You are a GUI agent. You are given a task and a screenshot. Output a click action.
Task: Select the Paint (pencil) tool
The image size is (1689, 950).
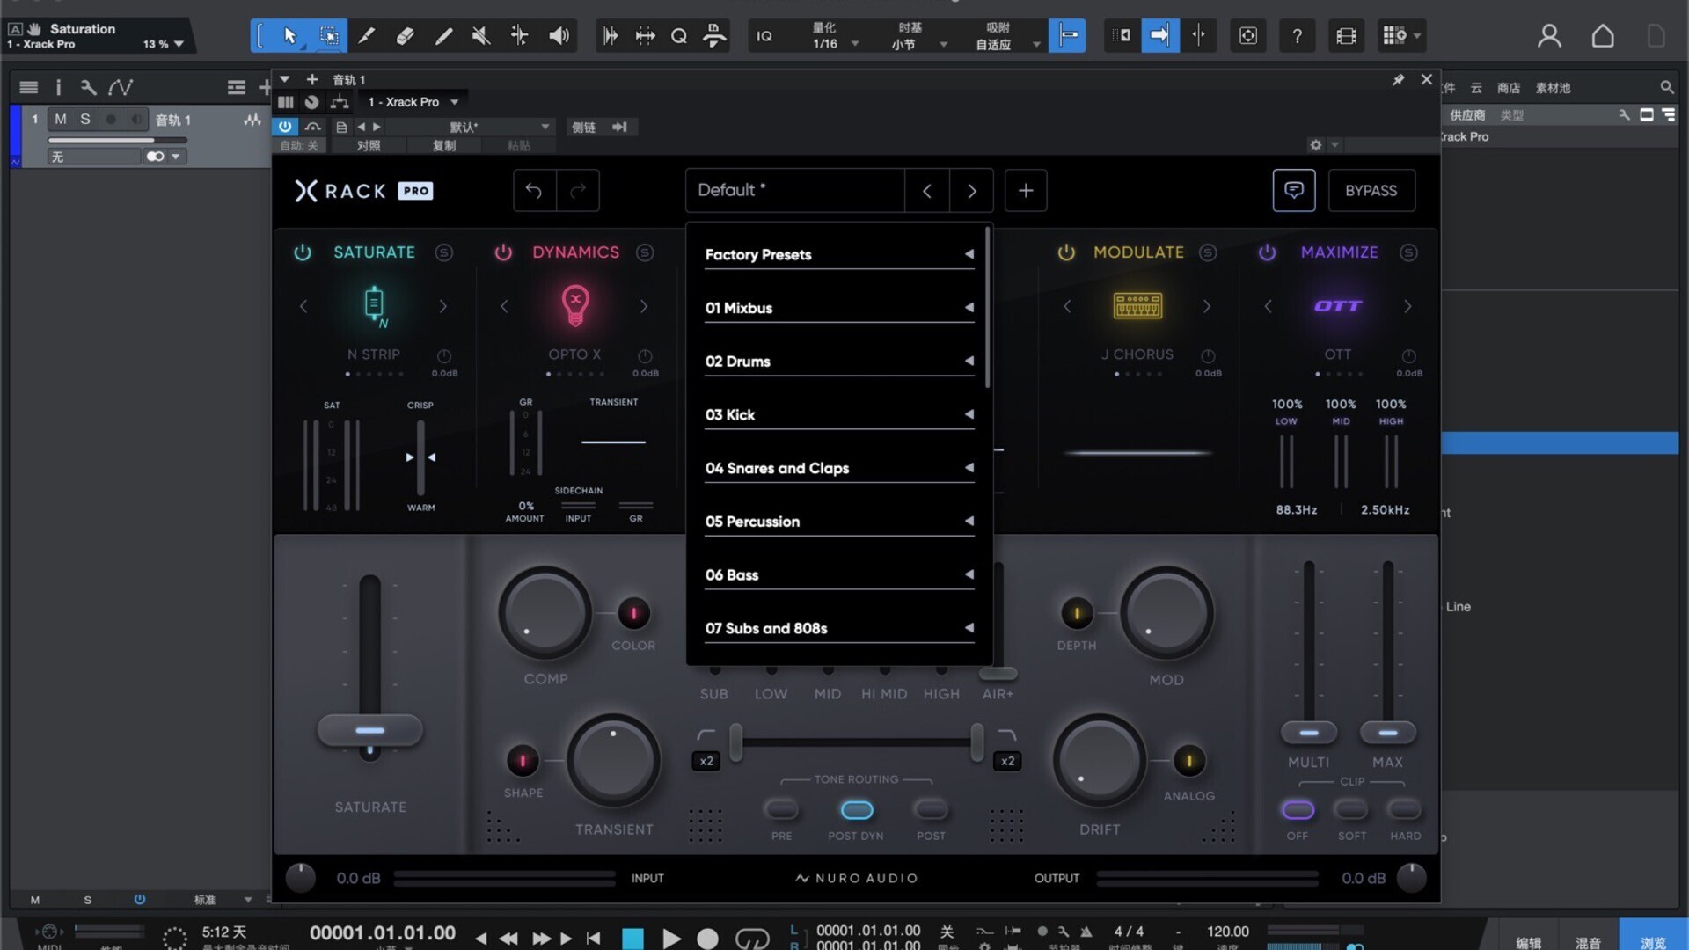[443, 36]
